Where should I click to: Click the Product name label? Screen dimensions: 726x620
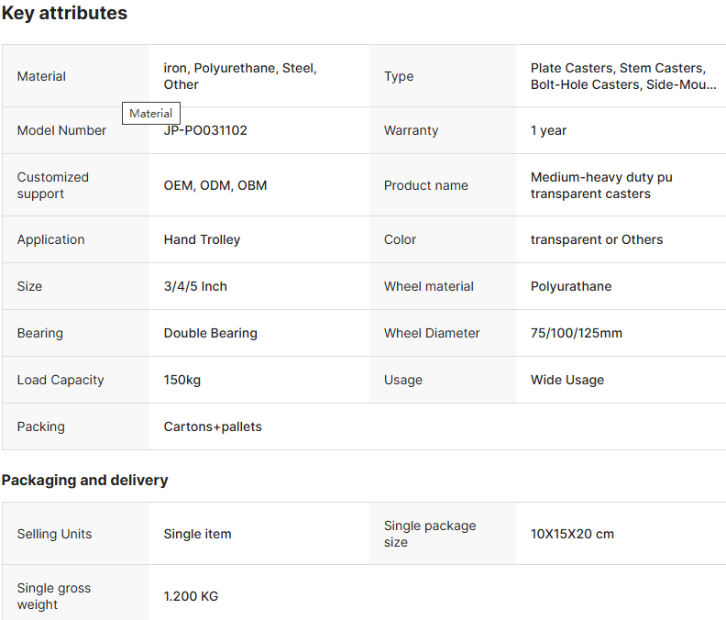426,185
